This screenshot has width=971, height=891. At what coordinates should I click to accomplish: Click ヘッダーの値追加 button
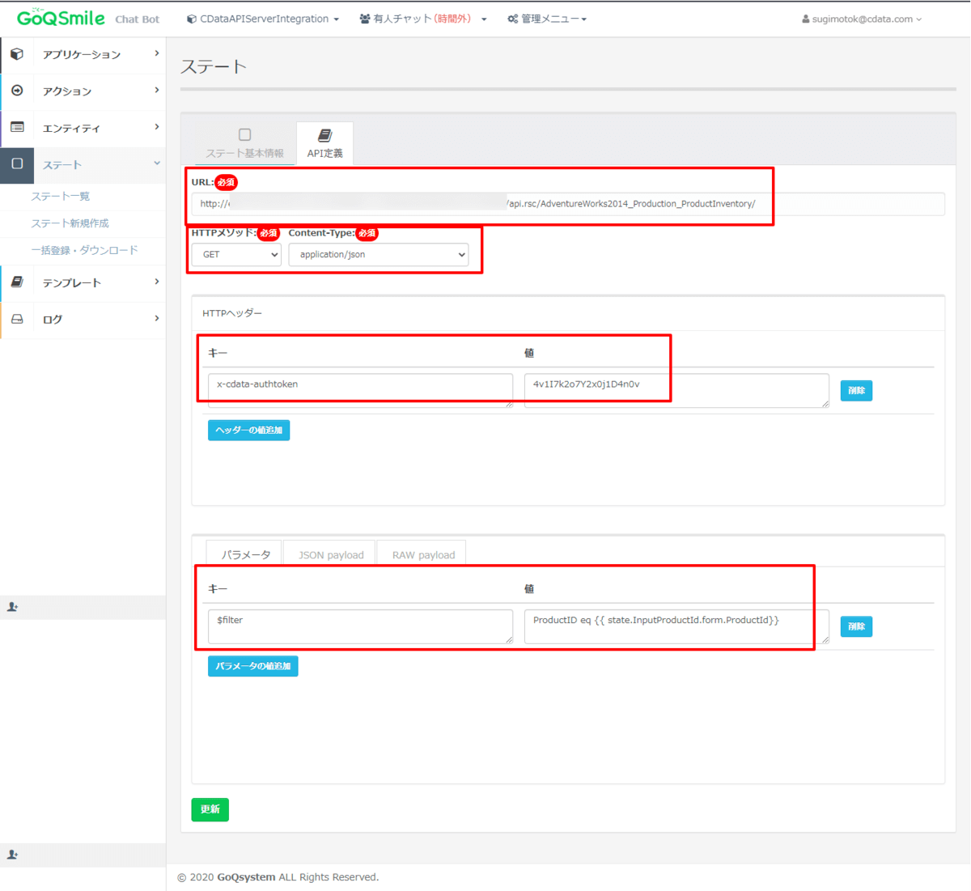pos(248,431)
